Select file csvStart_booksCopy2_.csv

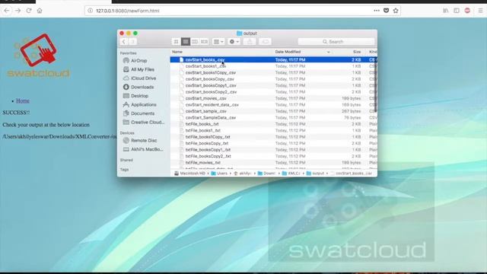273,92
